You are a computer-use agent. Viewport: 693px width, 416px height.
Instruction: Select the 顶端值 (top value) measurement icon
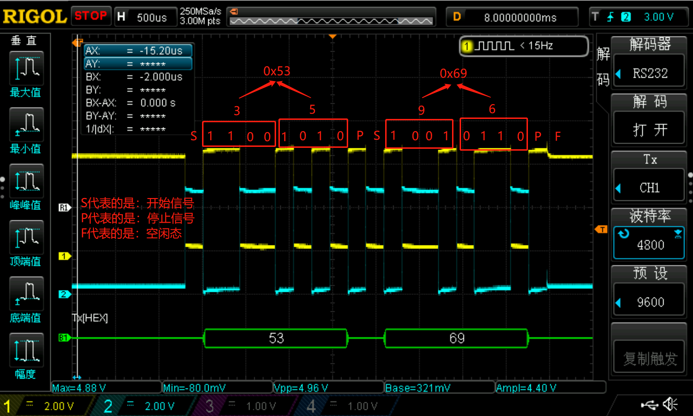pos(26,237)
